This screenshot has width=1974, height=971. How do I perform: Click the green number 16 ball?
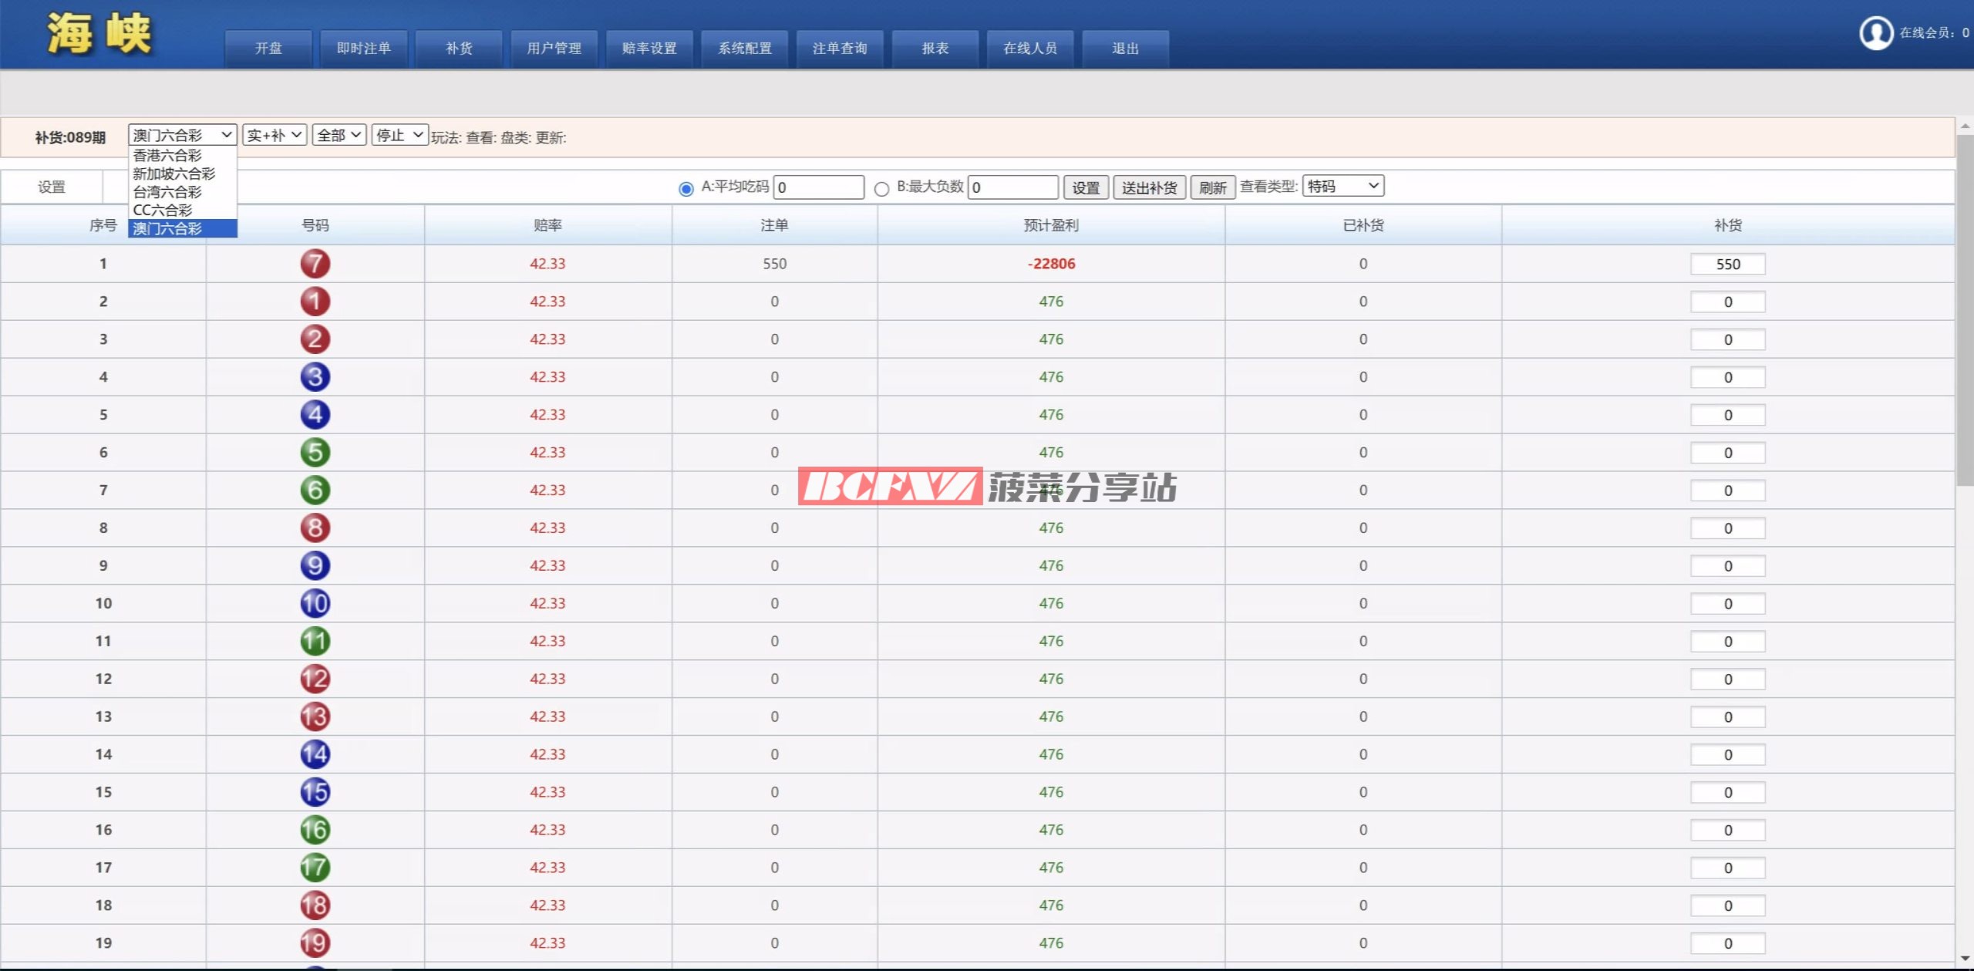point(315,830)
